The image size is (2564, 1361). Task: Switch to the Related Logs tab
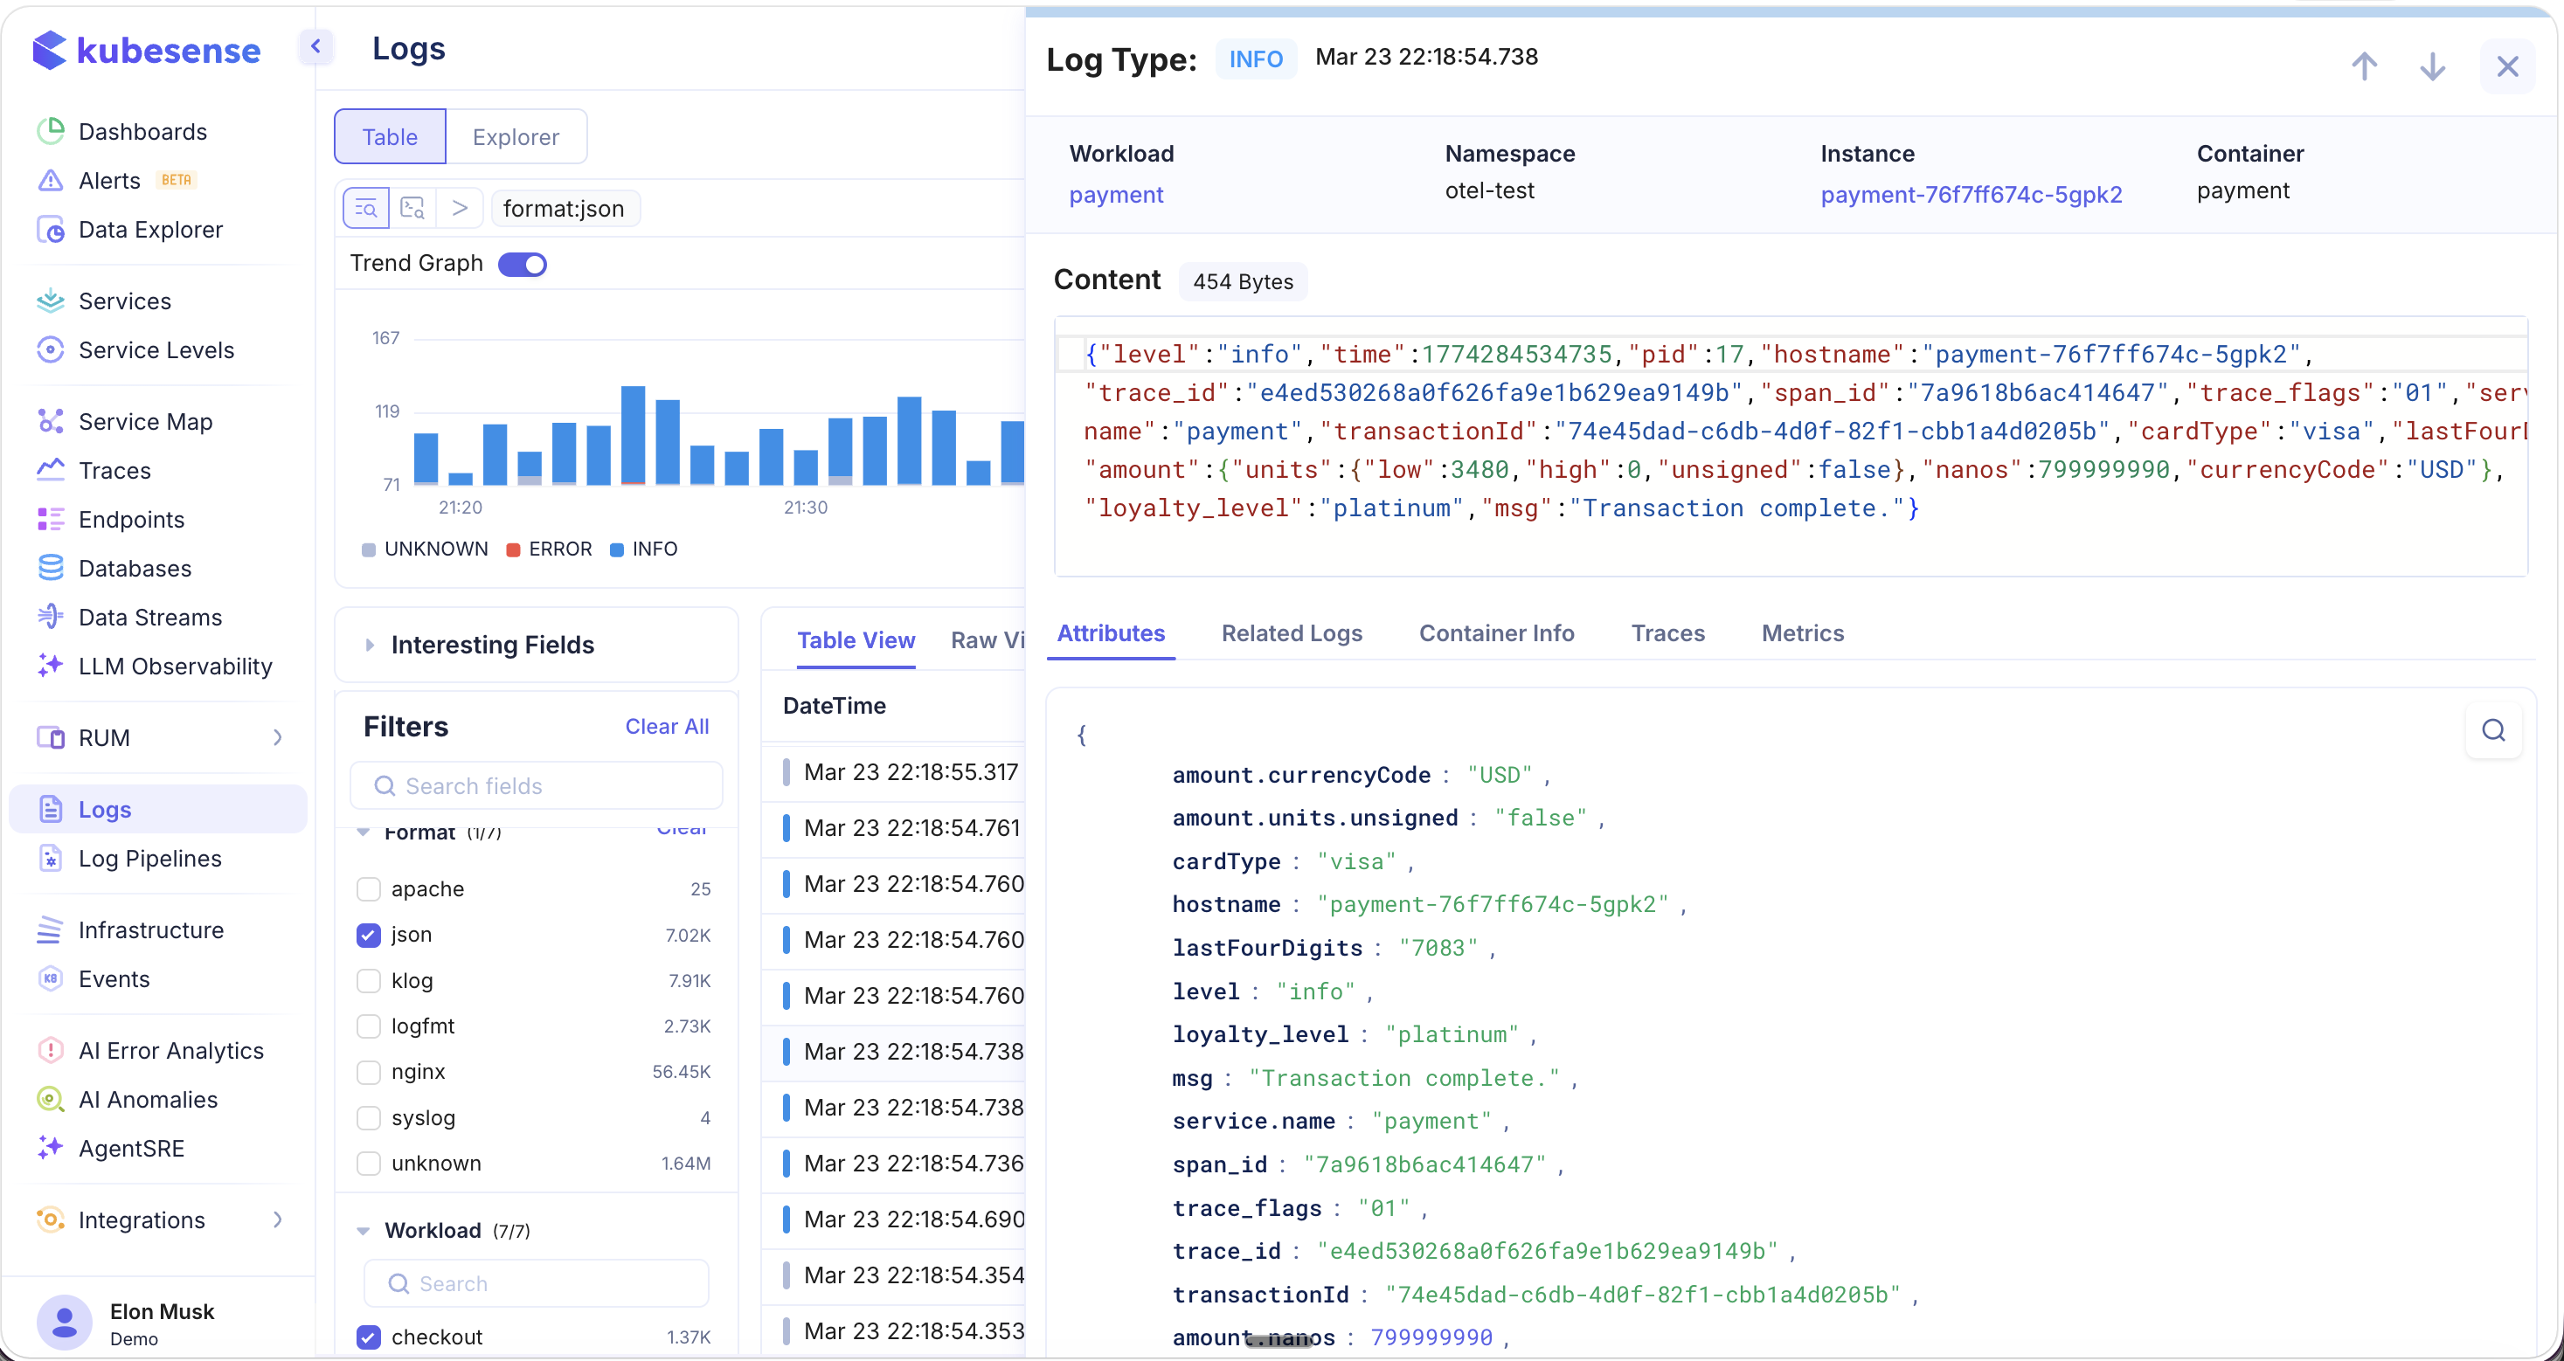tap(1291, 633)
